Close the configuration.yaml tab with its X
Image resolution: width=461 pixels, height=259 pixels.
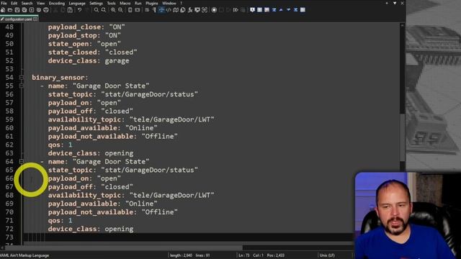pos(35,19)
